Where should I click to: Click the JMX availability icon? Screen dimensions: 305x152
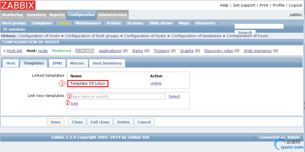(87, 51)
